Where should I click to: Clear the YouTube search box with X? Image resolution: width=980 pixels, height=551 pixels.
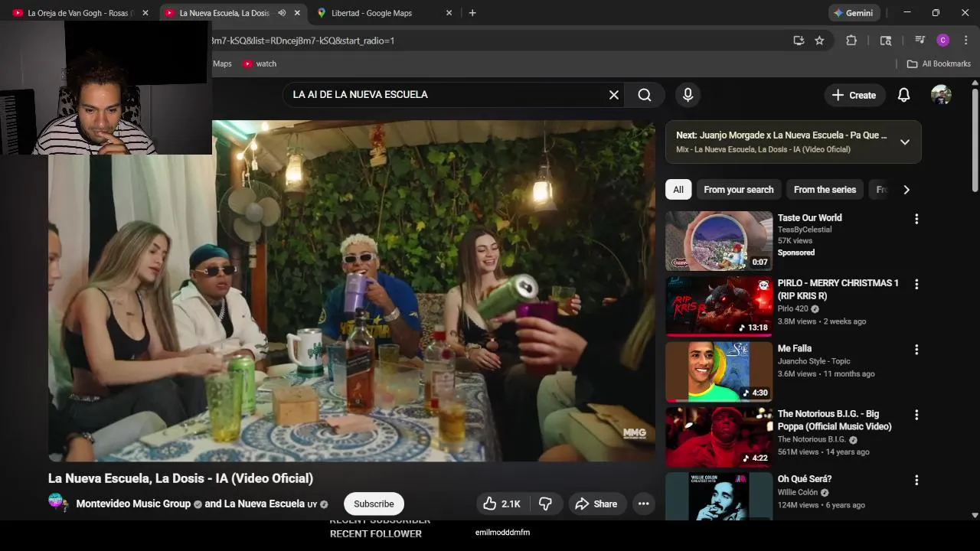613,95
